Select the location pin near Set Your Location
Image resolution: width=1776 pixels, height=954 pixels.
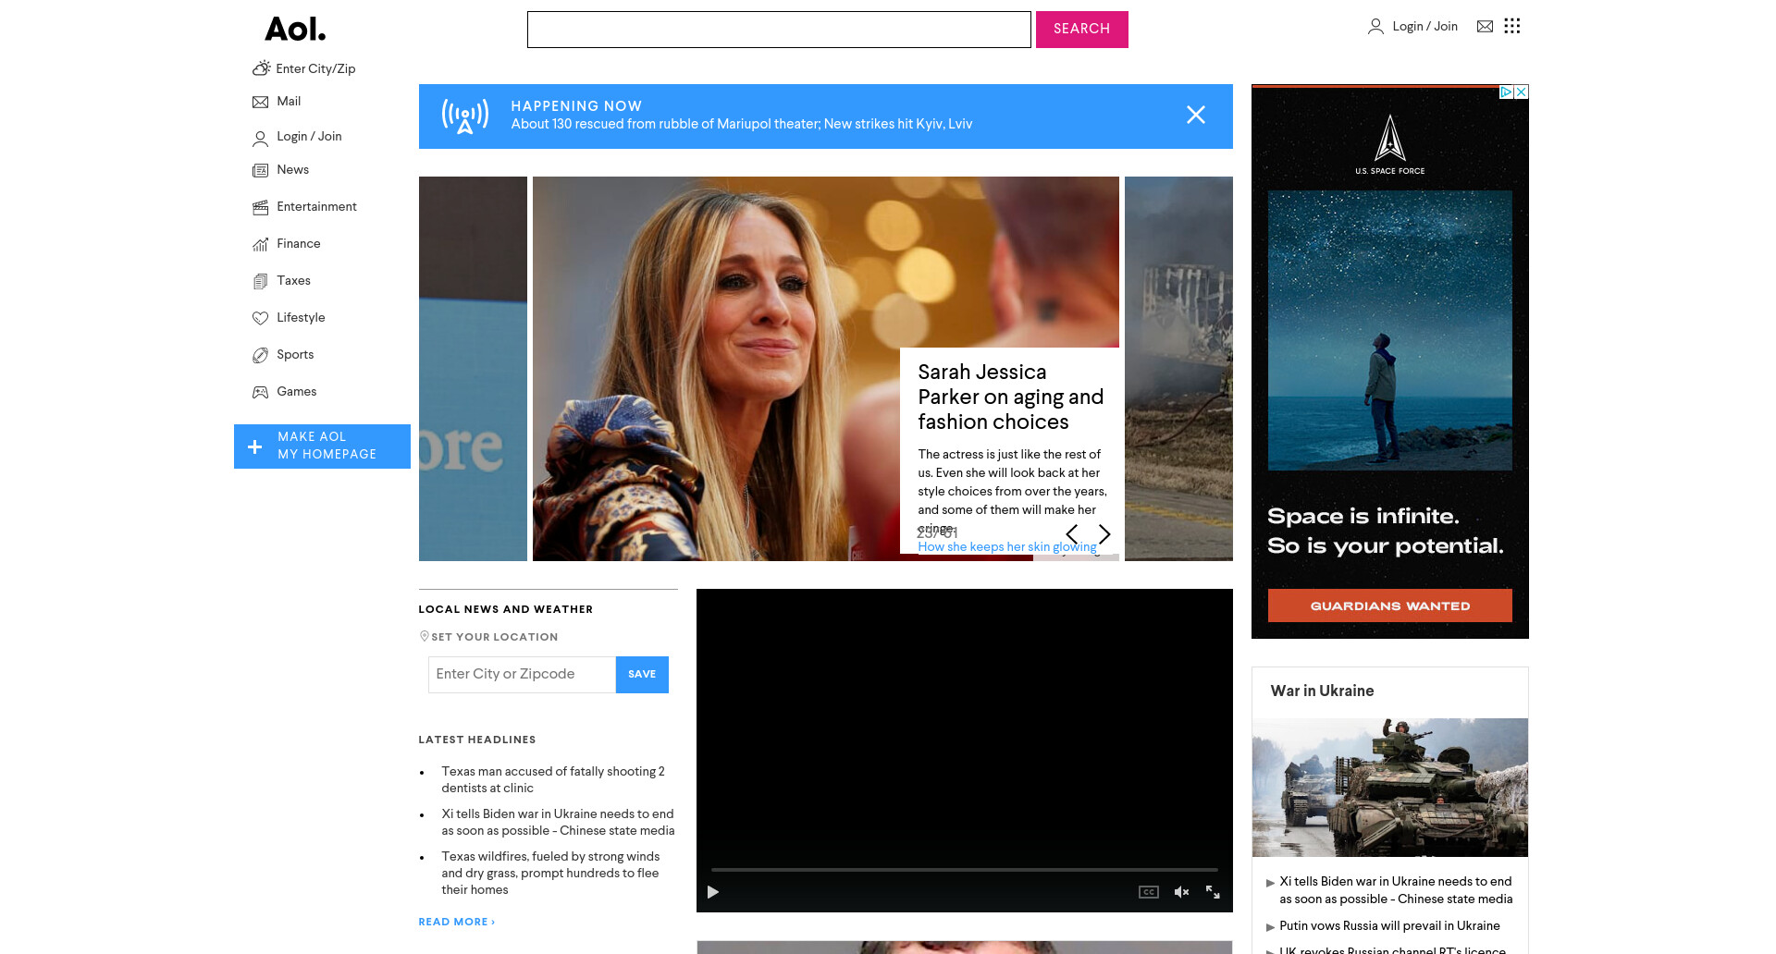tap(425, 636)
